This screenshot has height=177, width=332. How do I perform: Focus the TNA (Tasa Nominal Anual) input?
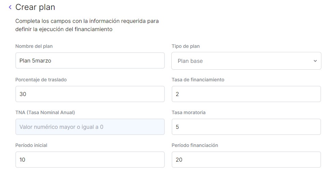point(90,127)
